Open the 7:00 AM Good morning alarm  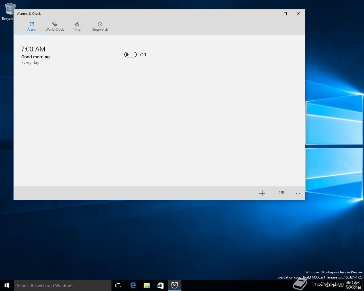click(x=35, y=55)
